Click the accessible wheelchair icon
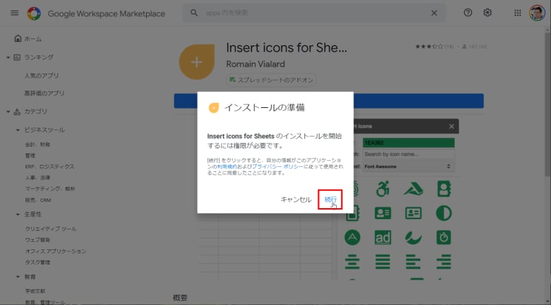 (383, 189)
